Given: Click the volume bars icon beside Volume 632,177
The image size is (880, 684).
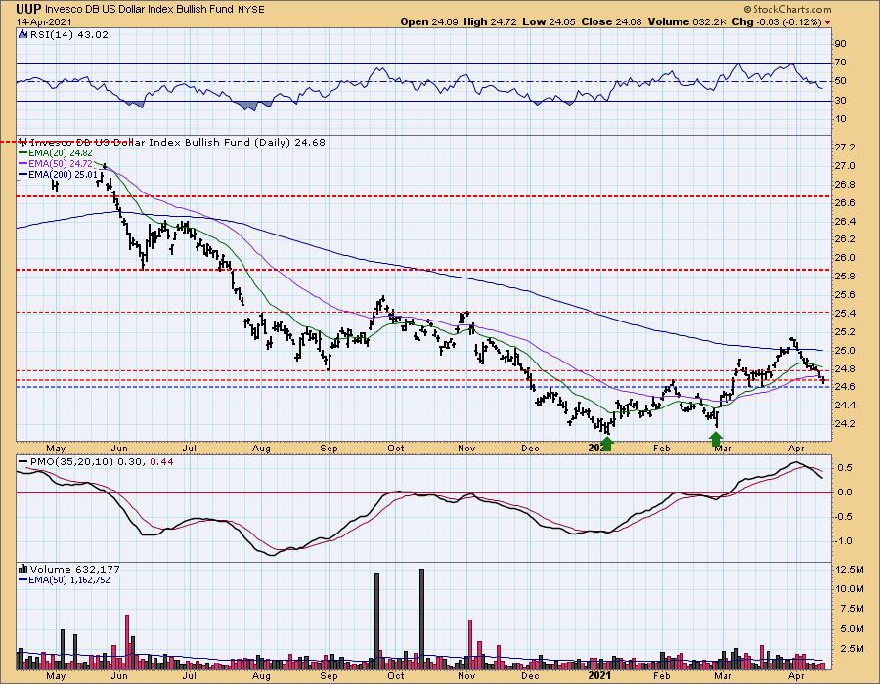Looking at the screenshot, I should [23, 569].
